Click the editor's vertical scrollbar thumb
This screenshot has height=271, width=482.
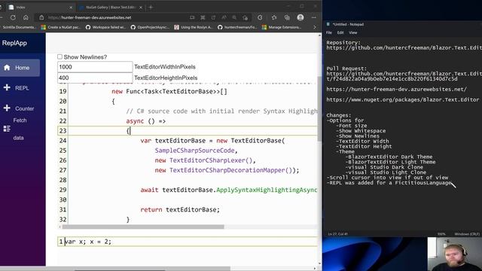[319, 109]
